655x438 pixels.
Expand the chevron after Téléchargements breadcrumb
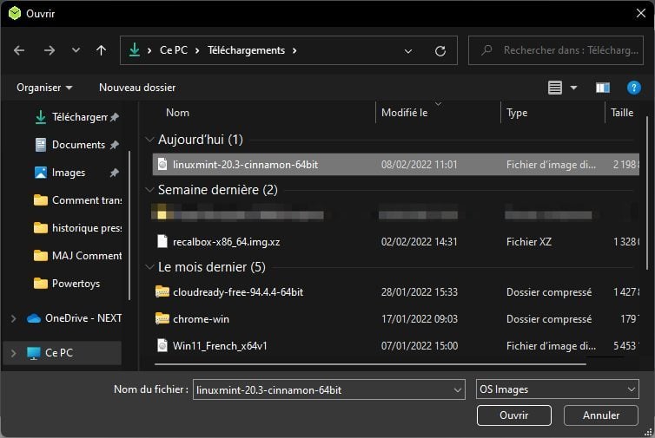click(x=294, y=50)
